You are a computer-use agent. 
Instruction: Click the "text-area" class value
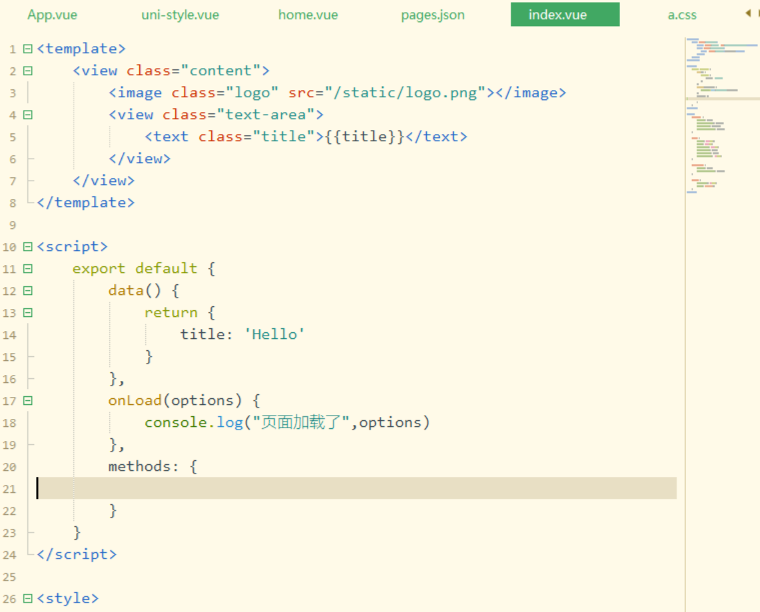(266, 115)
